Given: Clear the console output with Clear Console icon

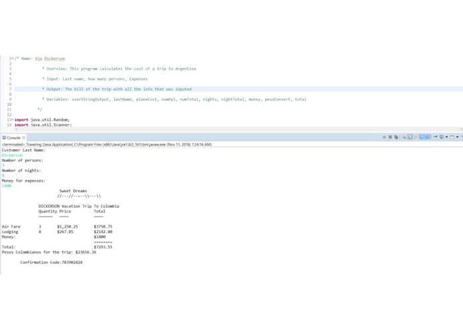Looking at the screenshot, I should [x=404, y=137].
